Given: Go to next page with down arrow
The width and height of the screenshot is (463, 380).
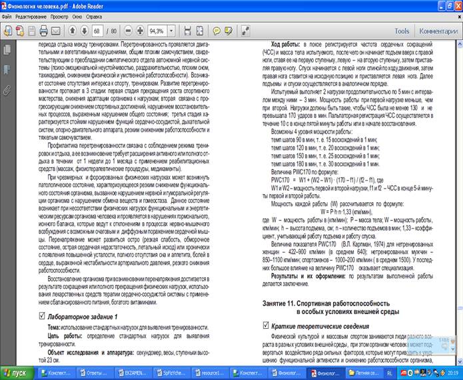Looking at the screenshot, I should point(84,31).
